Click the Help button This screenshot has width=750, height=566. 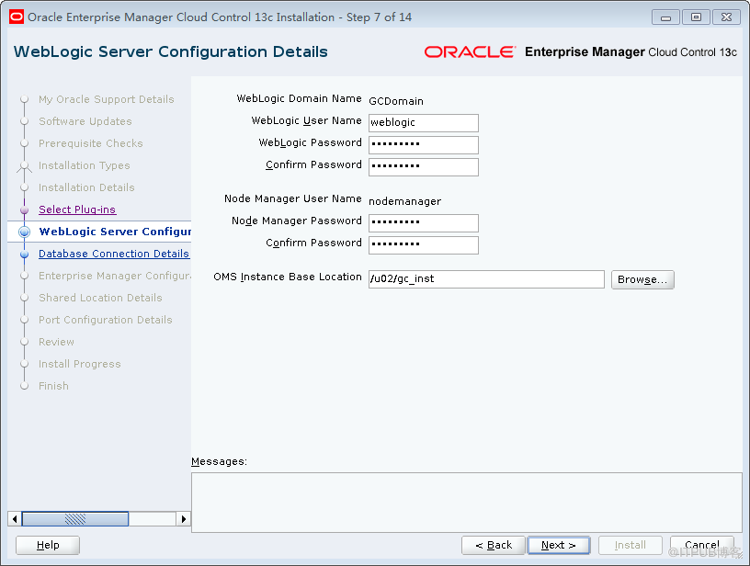(x=48, y=545)
